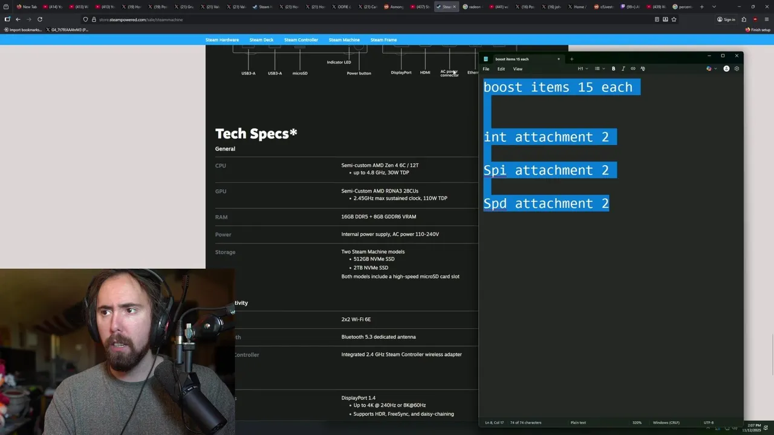
Task: Click the Finish setup button
Action: pyautogui.click(x=758, y=30)
